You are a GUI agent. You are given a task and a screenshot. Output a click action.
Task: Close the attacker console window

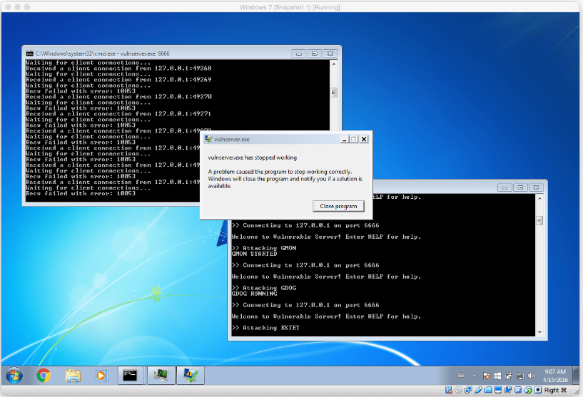pos(536,187)
